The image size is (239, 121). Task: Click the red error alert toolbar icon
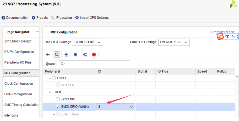pos(94,54)
